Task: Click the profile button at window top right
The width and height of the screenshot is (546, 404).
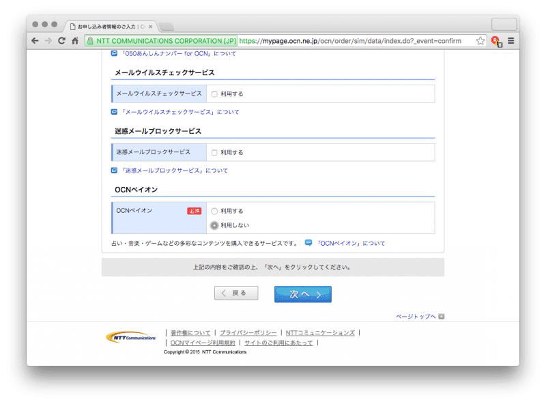Action: click(x=504, y=25)
